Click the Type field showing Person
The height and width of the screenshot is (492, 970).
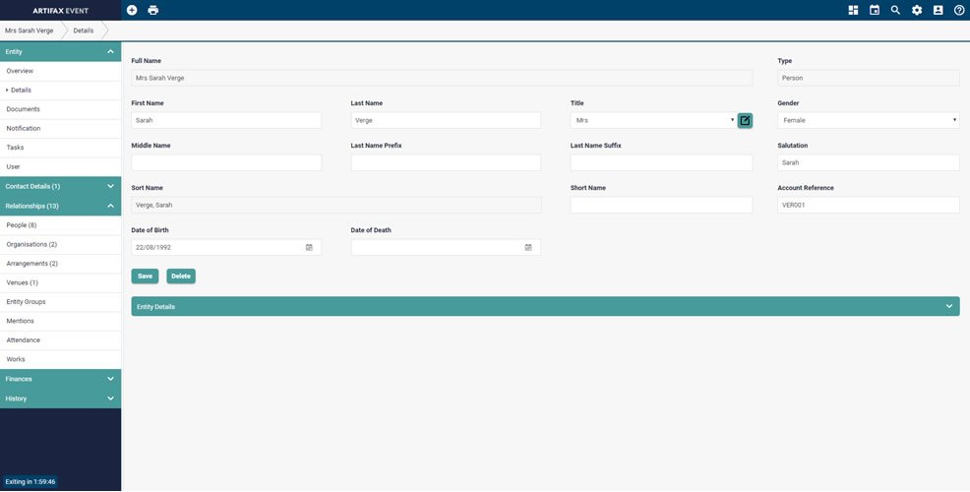[x=869, y=78]
